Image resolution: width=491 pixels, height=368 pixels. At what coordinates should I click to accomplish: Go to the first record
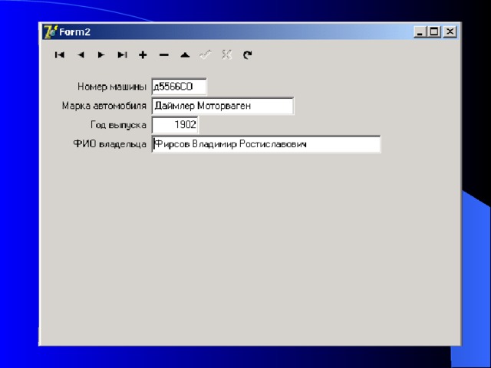(x=60, y=55)
